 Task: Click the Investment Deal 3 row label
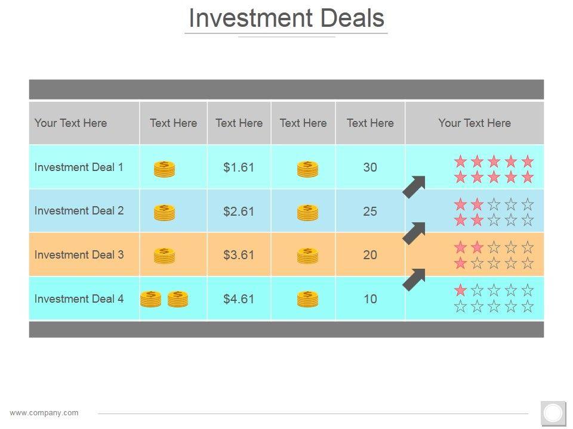click(79, 254)
